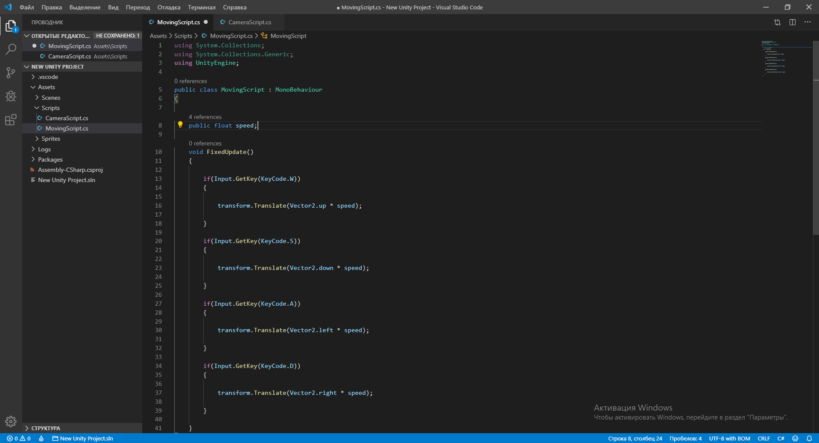Open the editor More Actions ellipsis
Screen dimensions: 819x443
(807, 22)
